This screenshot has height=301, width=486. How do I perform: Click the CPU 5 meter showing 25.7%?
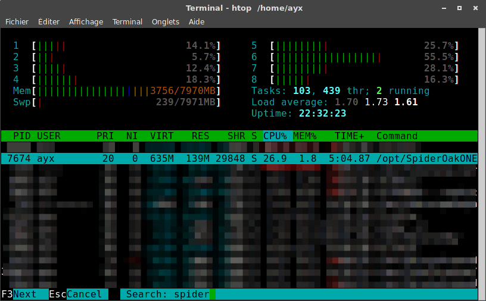pyautogui.click(x=354, y=46)
